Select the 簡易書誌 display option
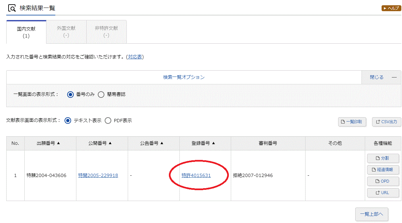Viewport: 402px width, 223px height. click(101, 95)
